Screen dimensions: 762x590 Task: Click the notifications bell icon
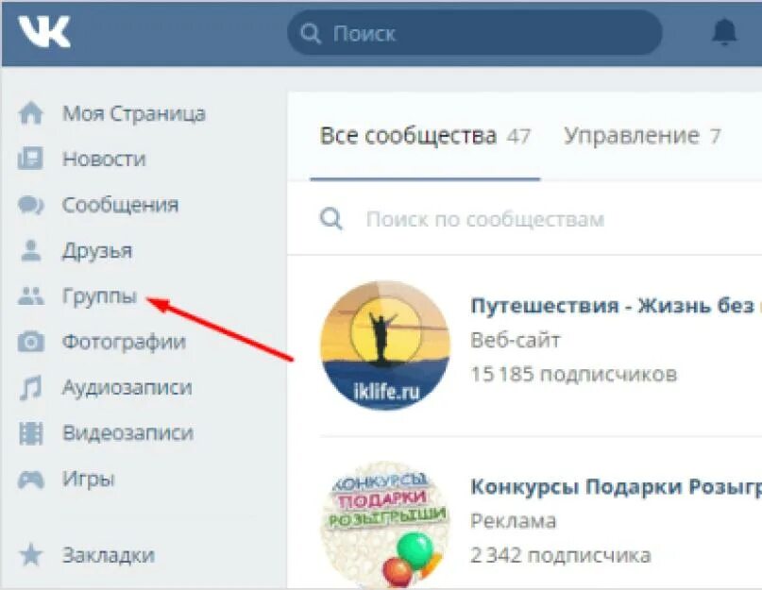click(725, 31)
